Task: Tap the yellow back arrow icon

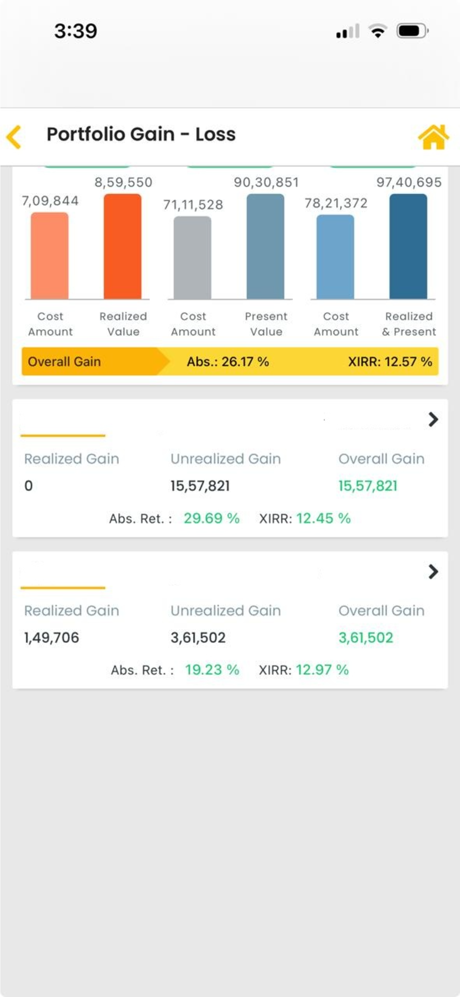Action: tap(14, 137)
